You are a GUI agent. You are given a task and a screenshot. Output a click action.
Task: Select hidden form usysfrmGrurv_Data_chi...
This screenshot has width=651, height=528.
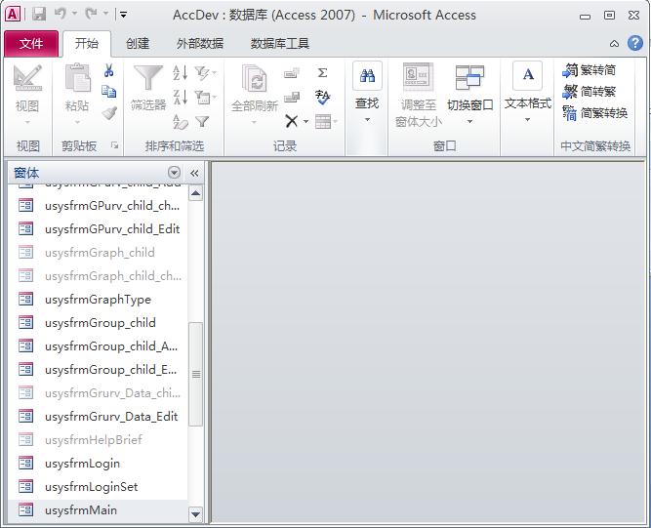[98, 392]
